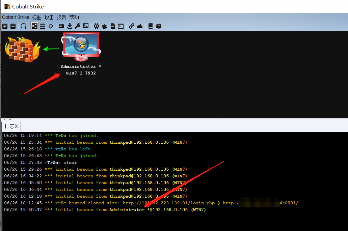The height and width of the screenshot is (231, 348).
Task: Click the 15:26:18 'Tr0e has left' line
Action: pyautogui.click(x=48, y=149)
